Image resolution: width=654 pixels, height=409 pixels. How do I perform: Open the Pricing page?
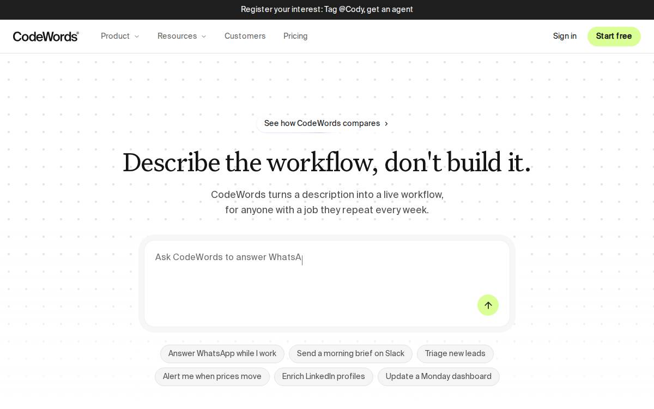click(x=295, y=36)
